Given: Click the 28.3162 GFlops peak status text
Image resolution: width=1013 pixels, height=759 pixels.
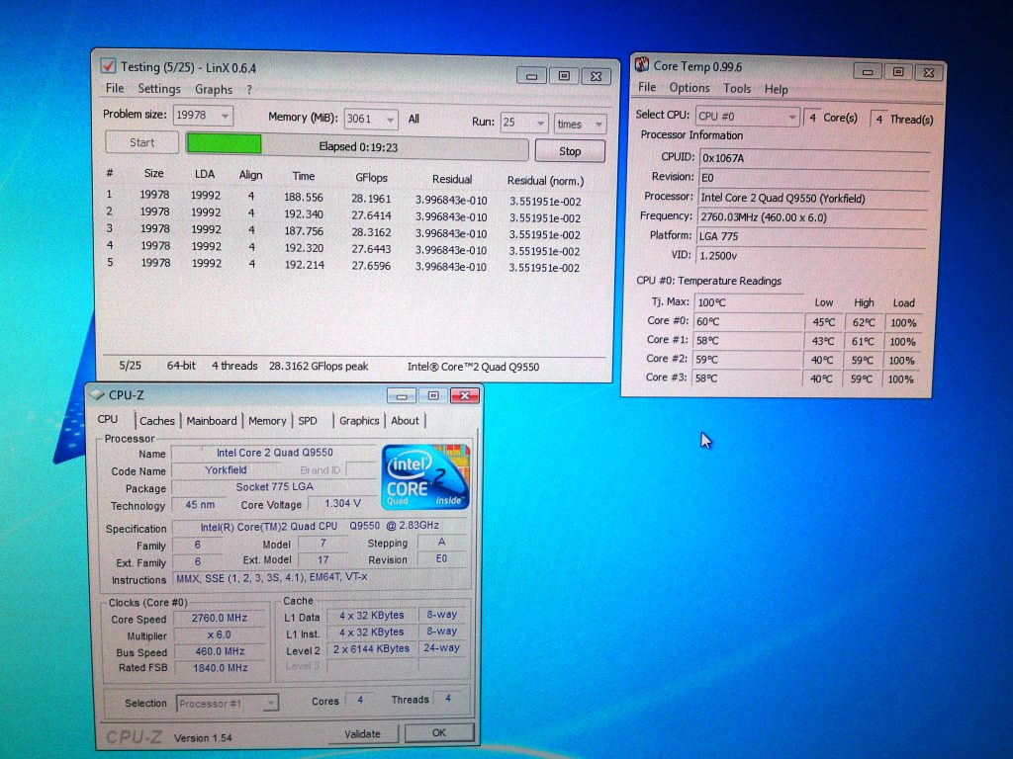Looking at the screenshot, I should pyautogui.click(x=319, y=366).
